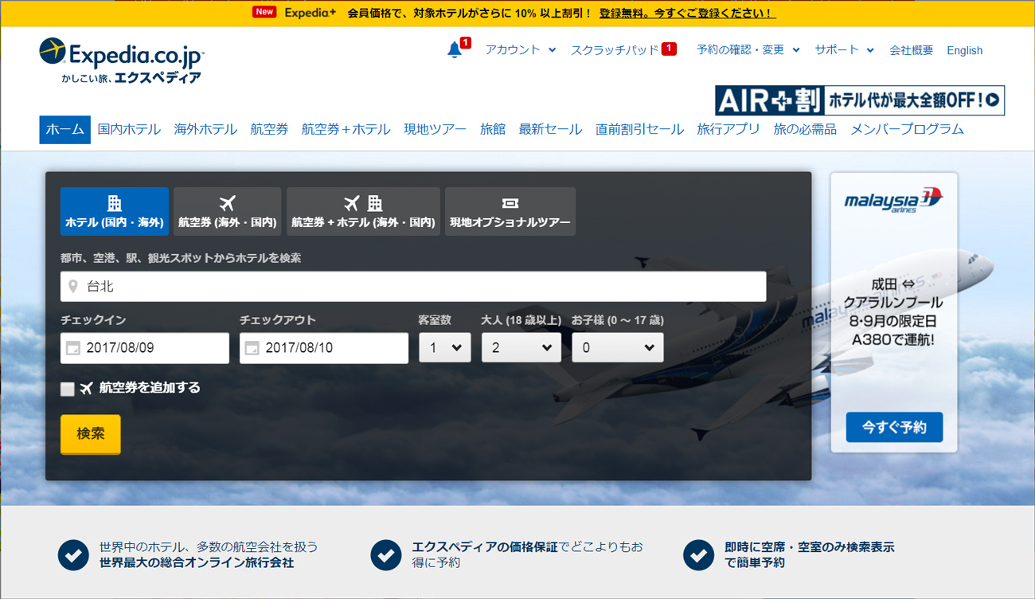This screenshot has width=1035, height=599.
Task: Select the ホーム navigation tab
Action: pos(64,129)
